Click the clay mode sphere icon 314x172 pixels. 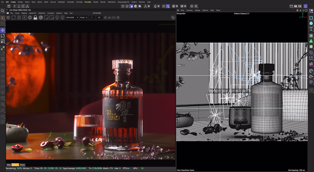41,18
